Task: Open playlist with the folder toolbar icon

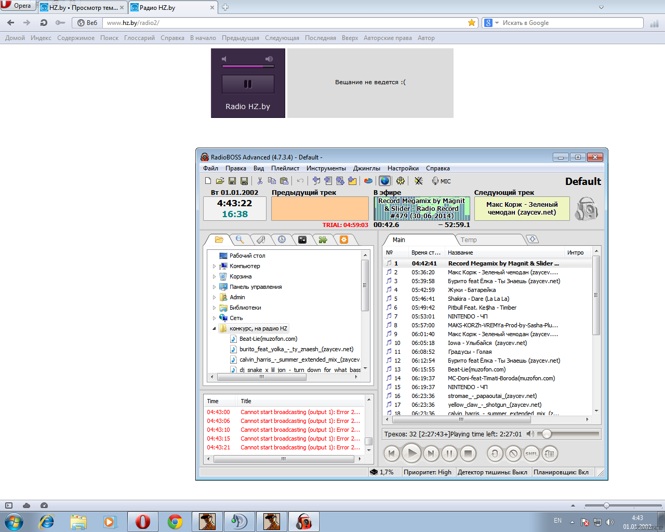Action: [x=220, y=181]
